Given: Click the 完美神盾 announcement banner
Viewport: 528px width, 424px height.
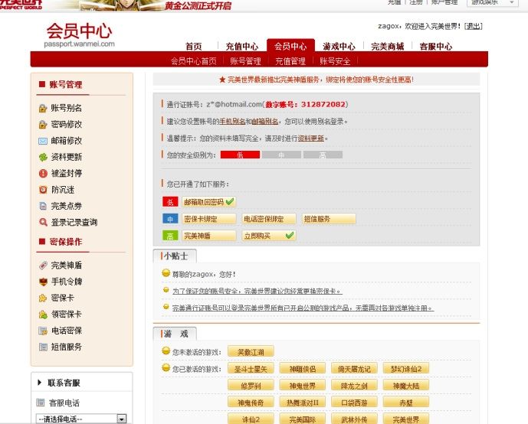Looking at the screenshot, I should pyautogui.click(x=316, y=80).
